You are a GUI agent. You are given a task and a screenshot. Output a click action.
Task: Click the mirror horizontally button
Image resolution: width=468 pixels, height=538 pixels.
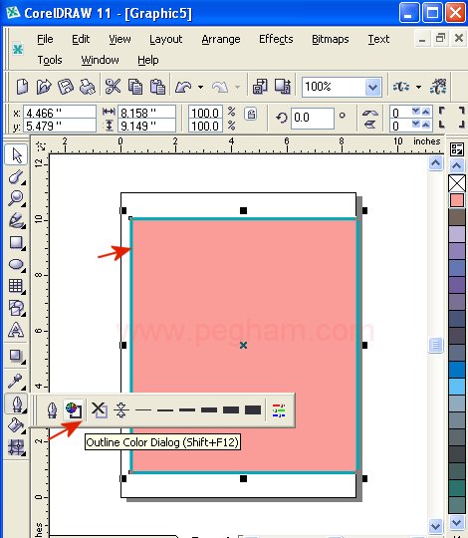370,113
